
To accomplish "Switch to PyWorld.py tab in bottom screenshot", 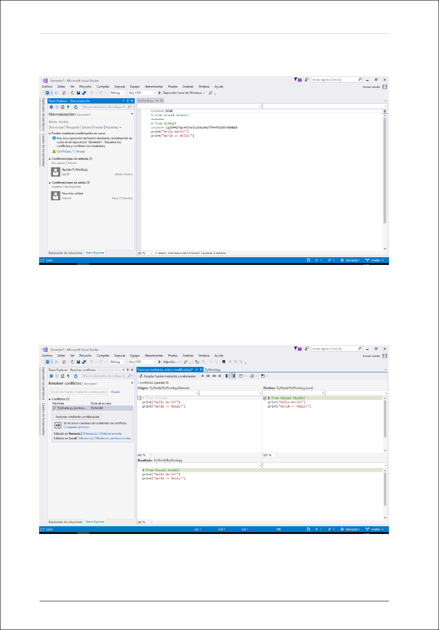I will coord(212,370).
